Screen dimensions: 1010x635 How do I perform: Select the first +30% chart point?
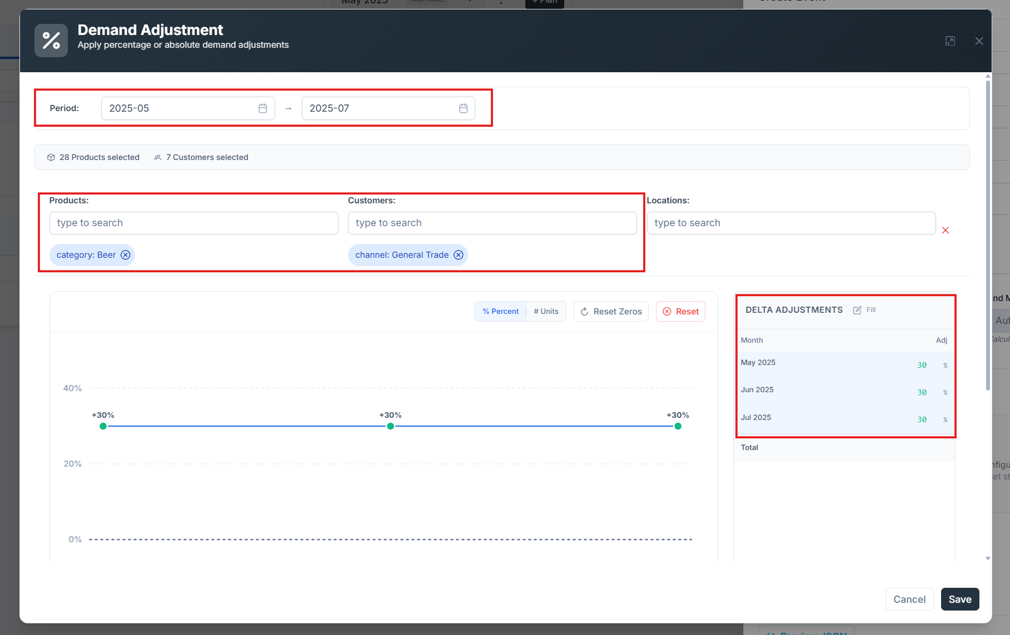tap(103, 426)
